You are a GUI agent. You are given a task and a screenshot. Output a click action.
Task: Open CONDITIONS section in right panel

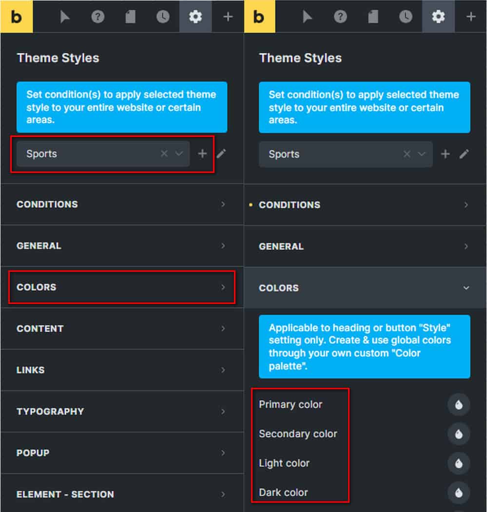click(x=365, y=205)
